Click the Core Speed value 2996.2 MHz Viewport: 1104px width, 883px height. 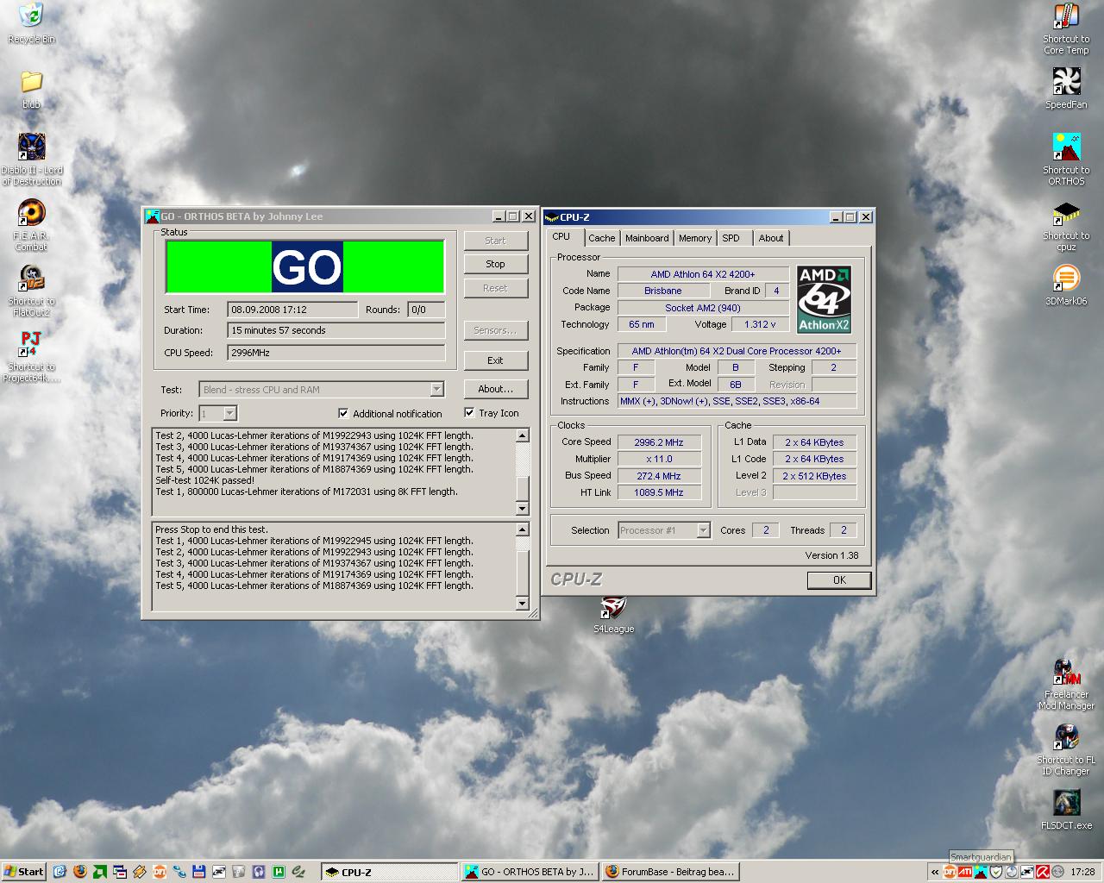658,442
